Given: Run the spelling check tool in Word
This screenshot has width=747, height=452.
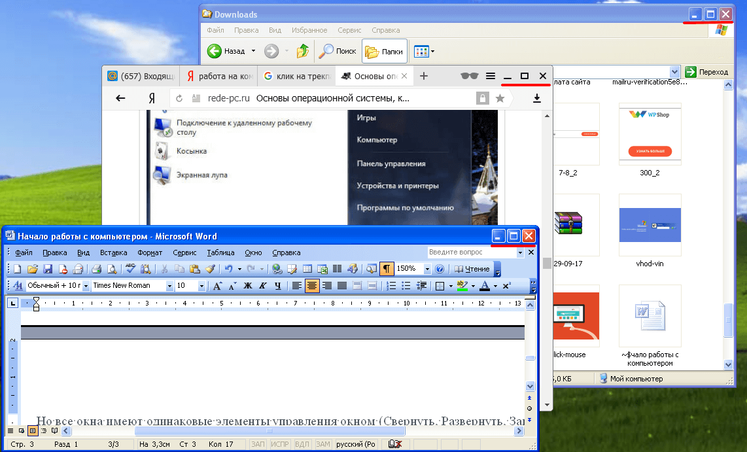Looking at the screenshot, I should tap(130, 269).
